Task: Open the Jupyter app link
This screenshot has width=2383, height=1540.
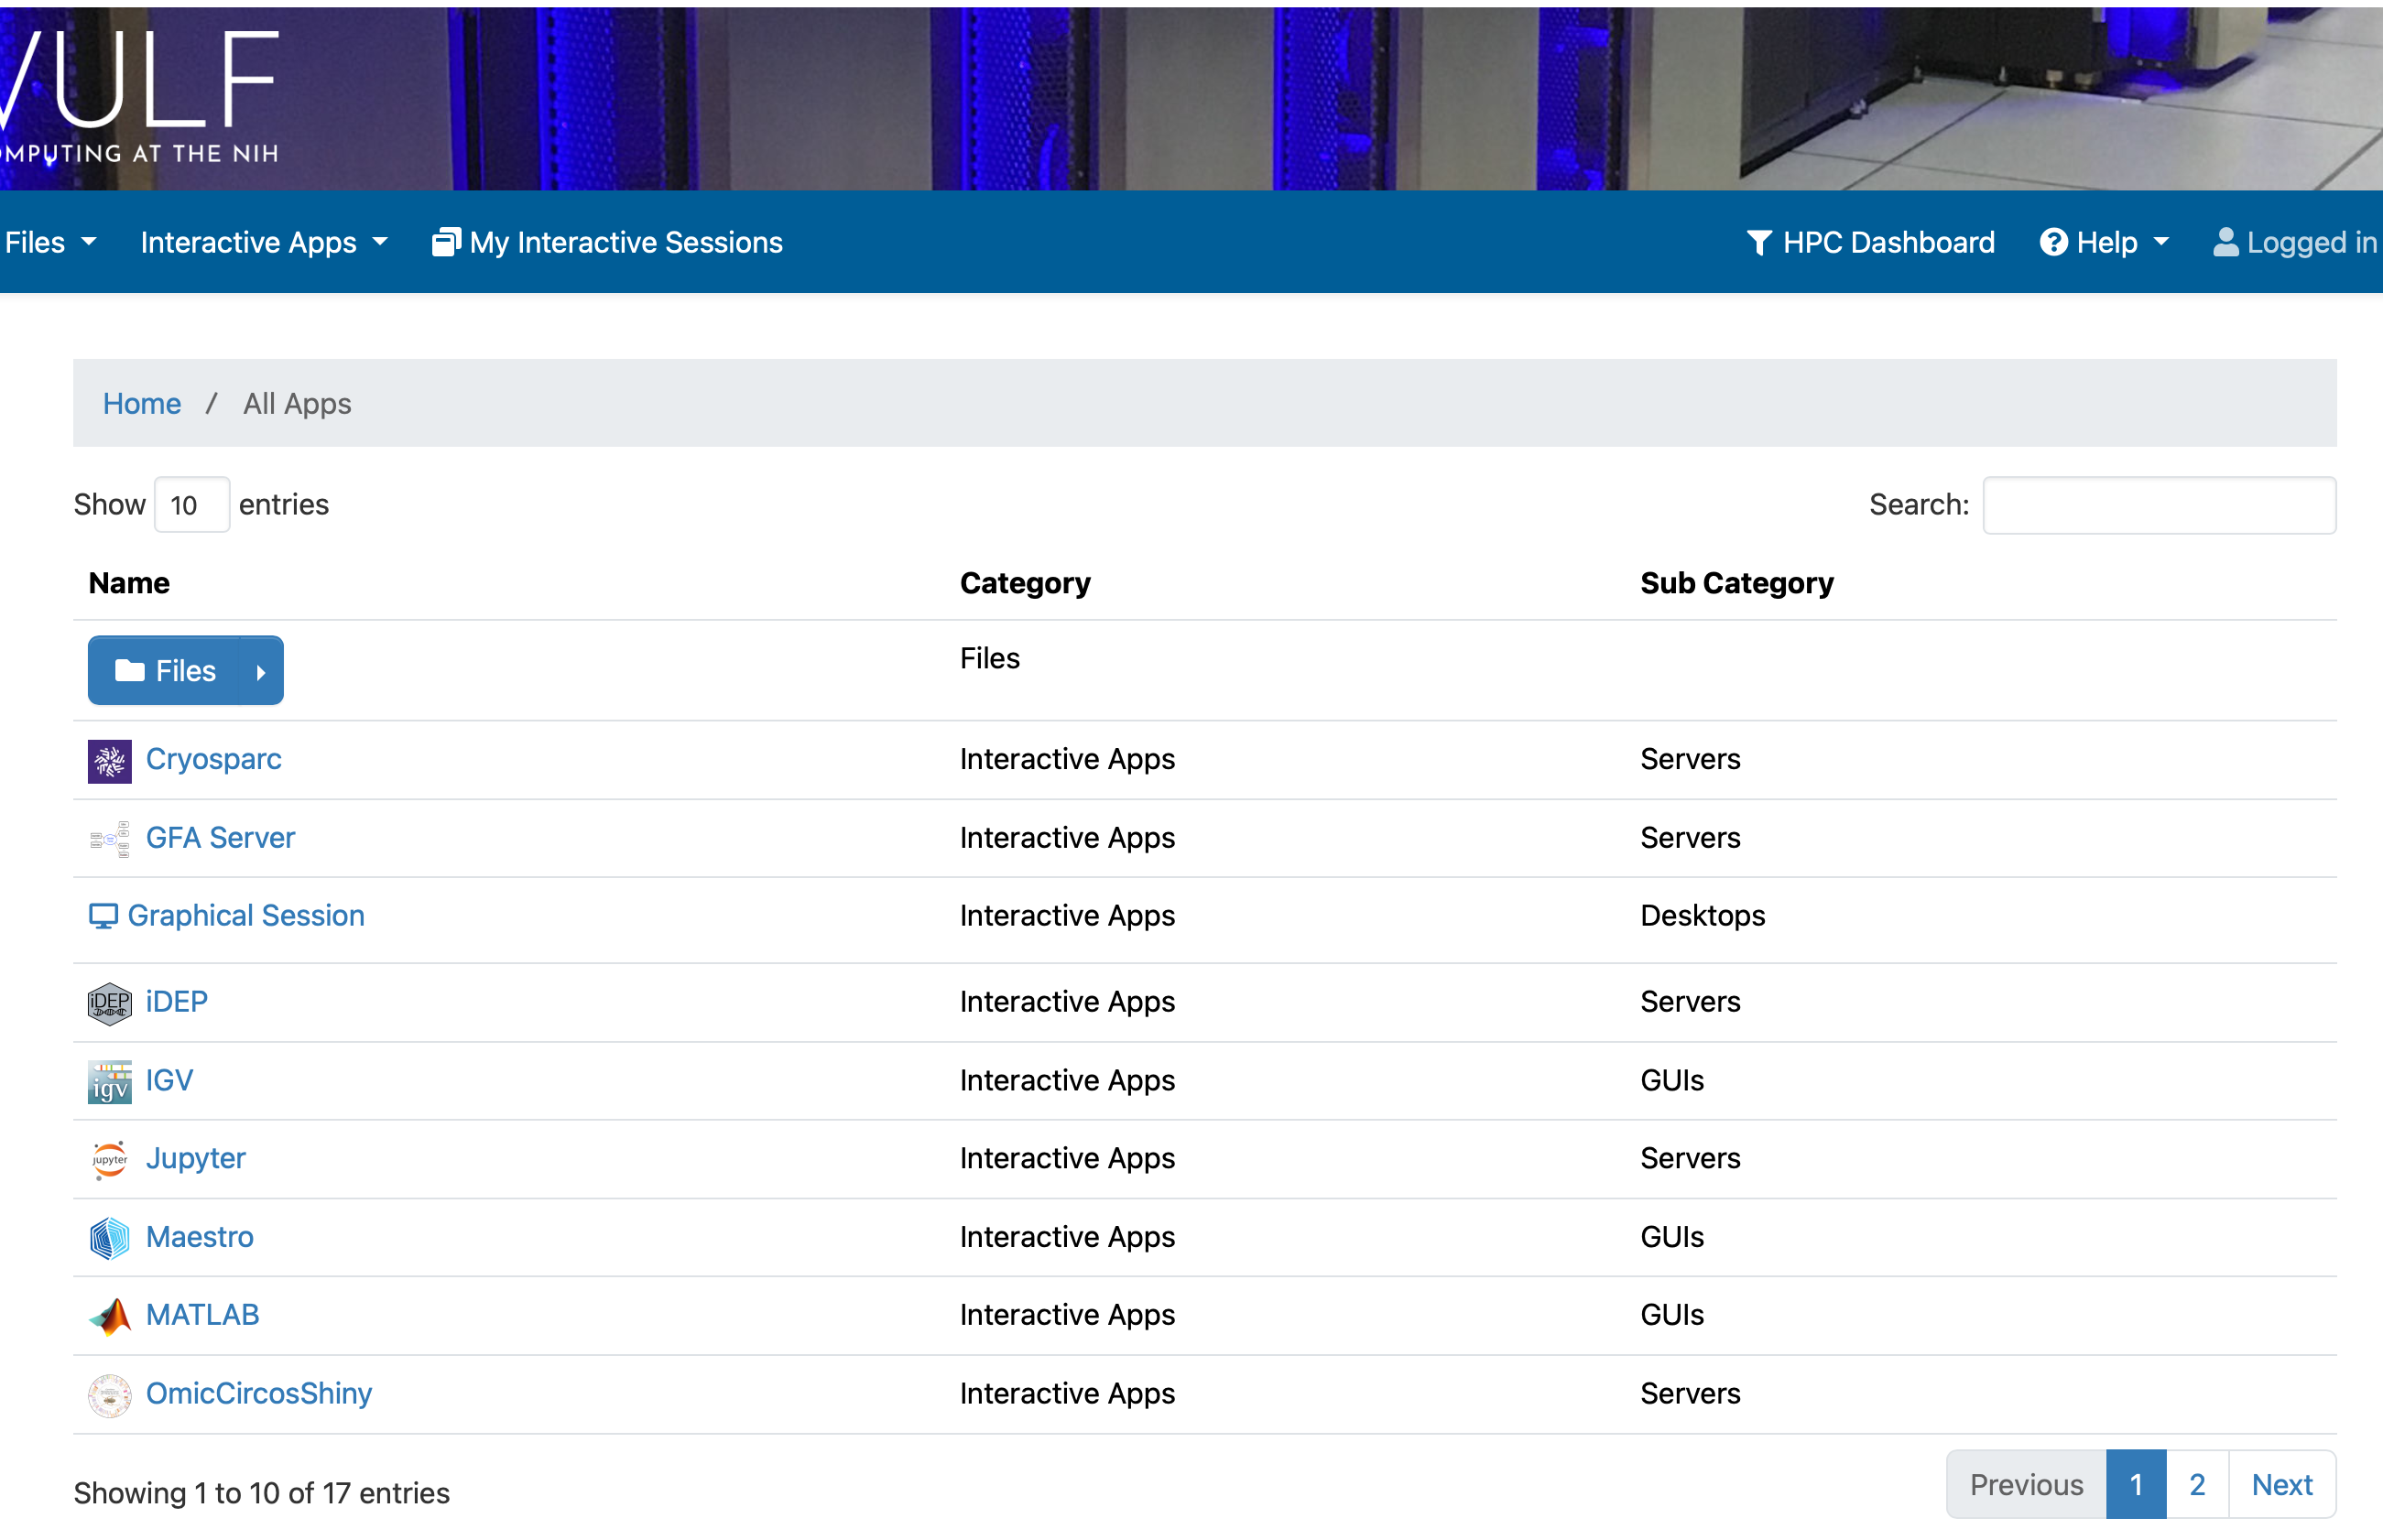Action: click(x=196, y=1158)
